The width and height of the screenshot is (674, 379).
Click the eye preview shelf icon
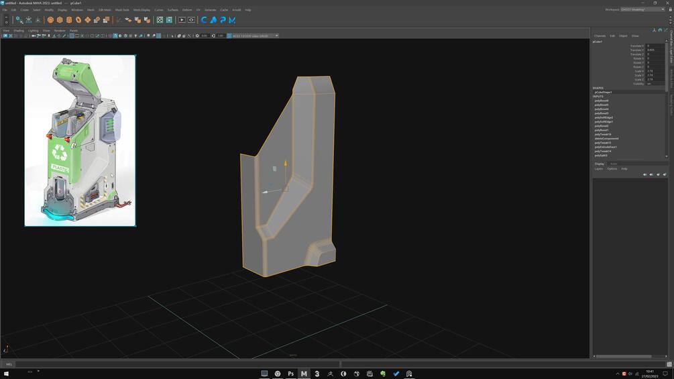[191, 19]
